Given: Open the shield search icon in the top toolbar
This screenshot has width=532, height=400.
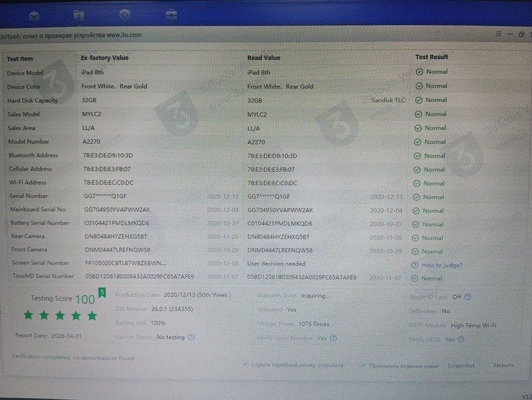Looking at the screenshot, I should point(125,15).
